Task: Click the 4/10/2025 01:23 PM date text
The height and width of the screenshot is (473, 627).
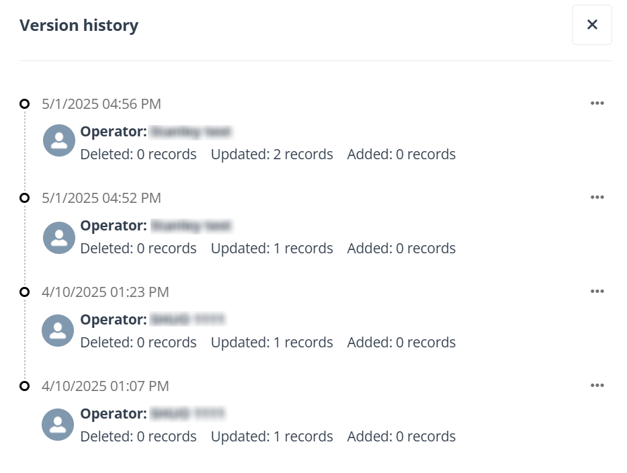Action: (x=106, y=292)
